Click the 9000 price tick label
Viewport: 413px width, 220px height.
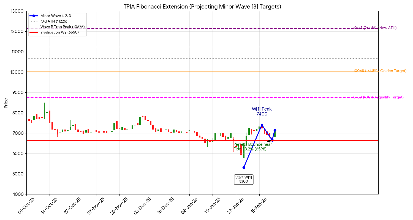pos(18,93)
